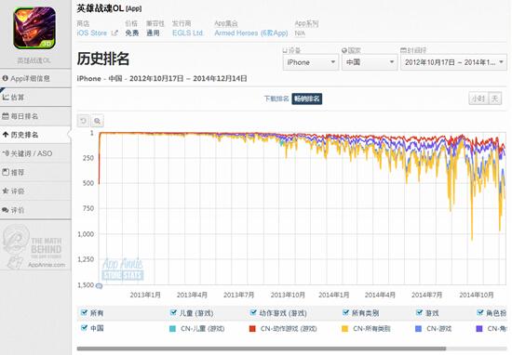Expand the 中国 country dropdown
This screenshot has height=355, width=512.
tap(370, 62)
